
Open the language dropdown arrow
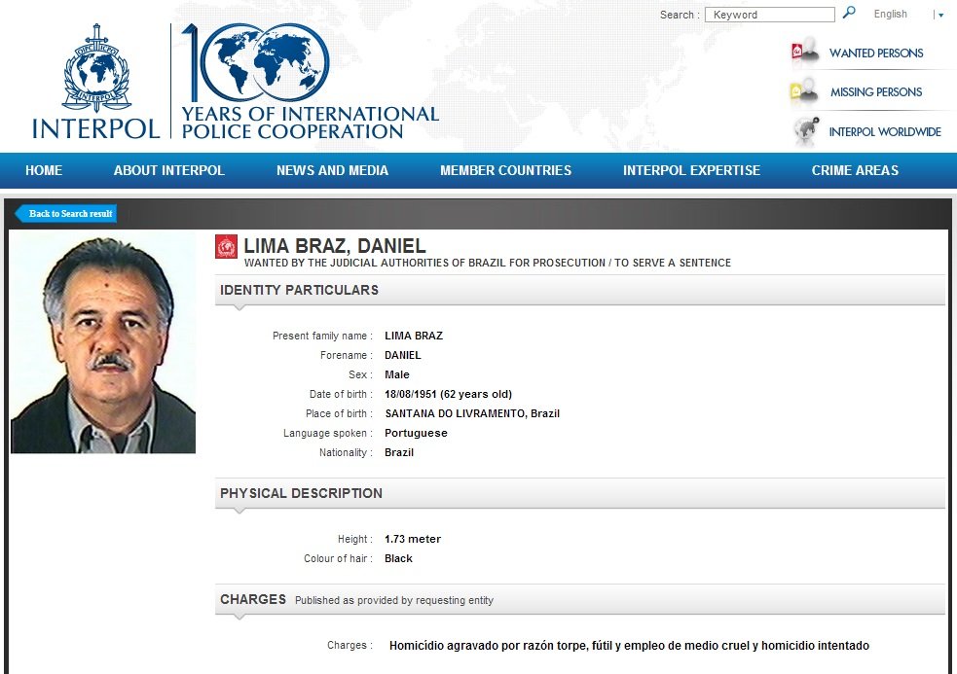940,16
